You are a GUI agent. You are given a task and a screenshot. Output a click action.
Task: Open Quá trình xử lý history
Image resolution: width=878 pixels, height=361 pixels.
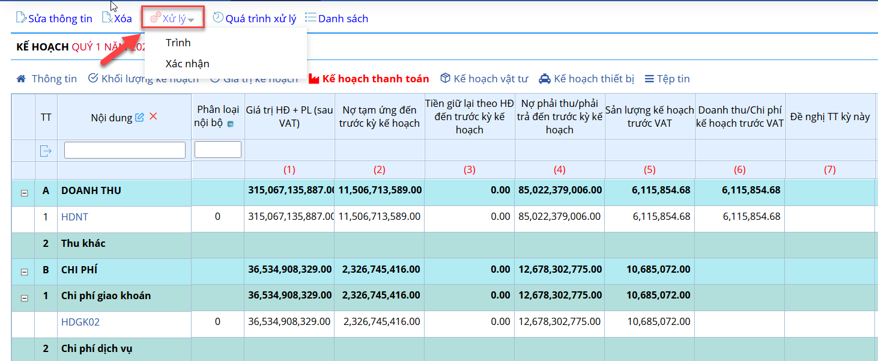[255, 19]
